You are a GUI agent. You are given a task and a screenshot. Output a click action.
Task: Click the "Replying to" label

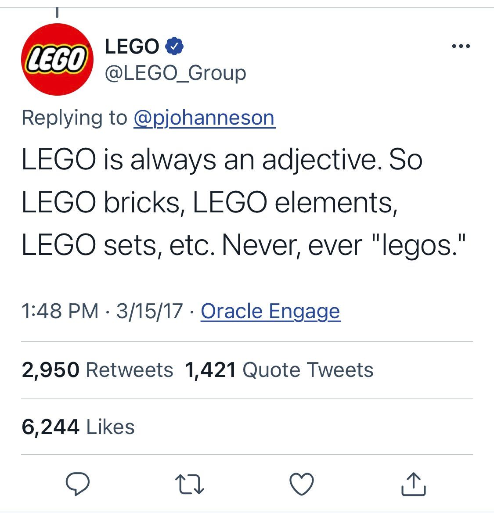(74, 118)
